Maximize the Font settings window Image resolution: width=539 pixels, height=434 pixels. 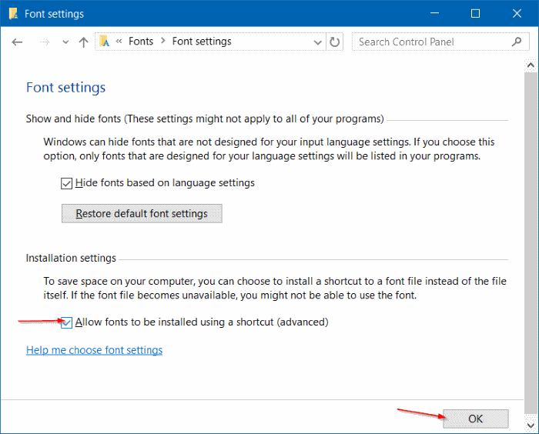475,13
